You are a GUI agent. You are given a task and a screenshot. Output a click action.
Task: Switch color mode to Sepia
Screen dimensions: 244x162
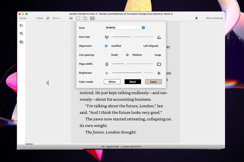153,81
